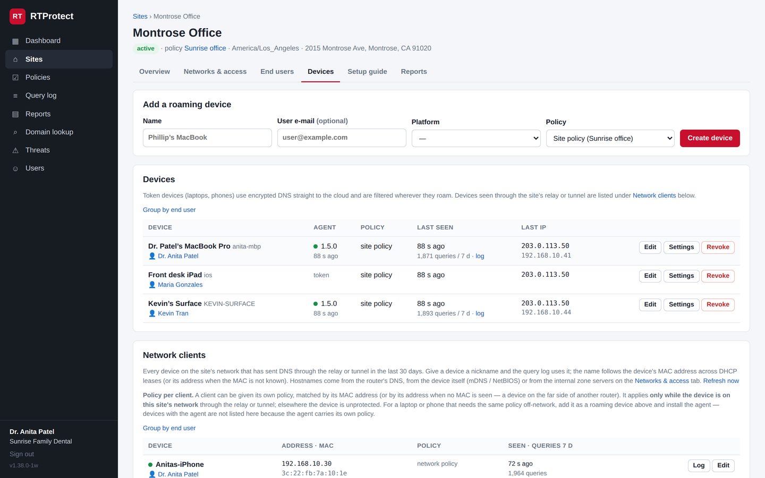Screen dimensions: 765x478
Task: Open the Setup guide tab
Action: [367, 72]
